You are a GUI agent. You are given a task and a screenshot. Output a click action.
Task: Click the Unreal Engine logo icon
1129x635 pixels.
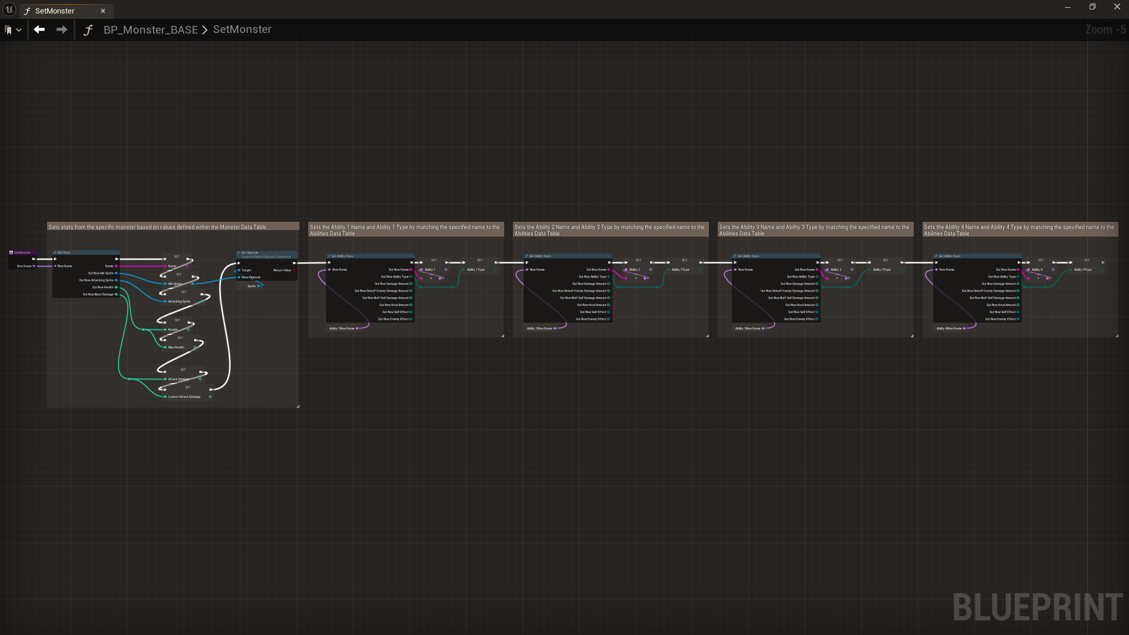(9, 9)
